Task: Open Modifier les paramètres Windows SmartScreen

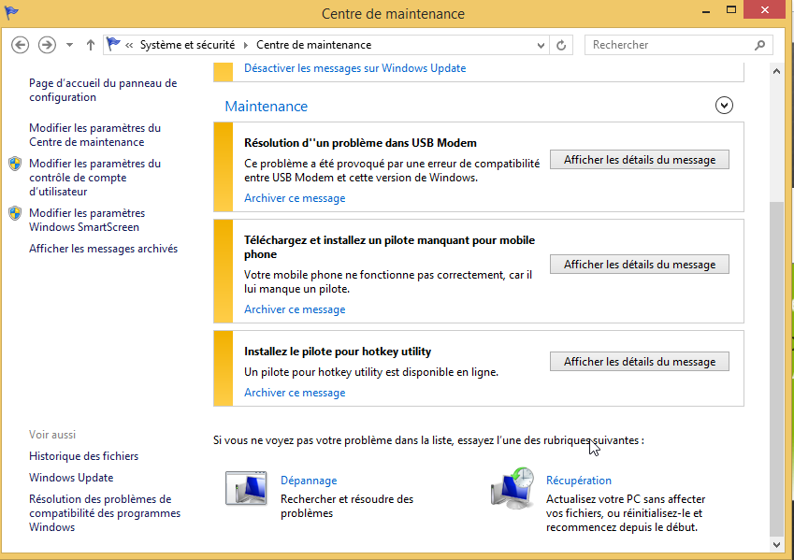Action: tap(87, 221)
